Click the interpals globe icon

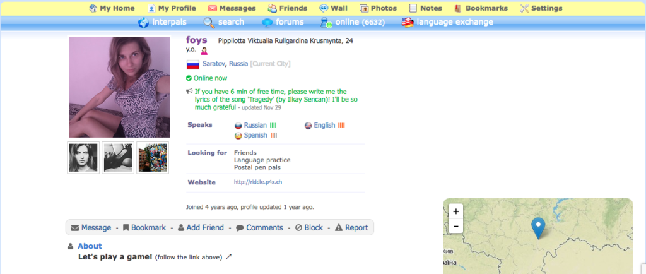(143, 23)
